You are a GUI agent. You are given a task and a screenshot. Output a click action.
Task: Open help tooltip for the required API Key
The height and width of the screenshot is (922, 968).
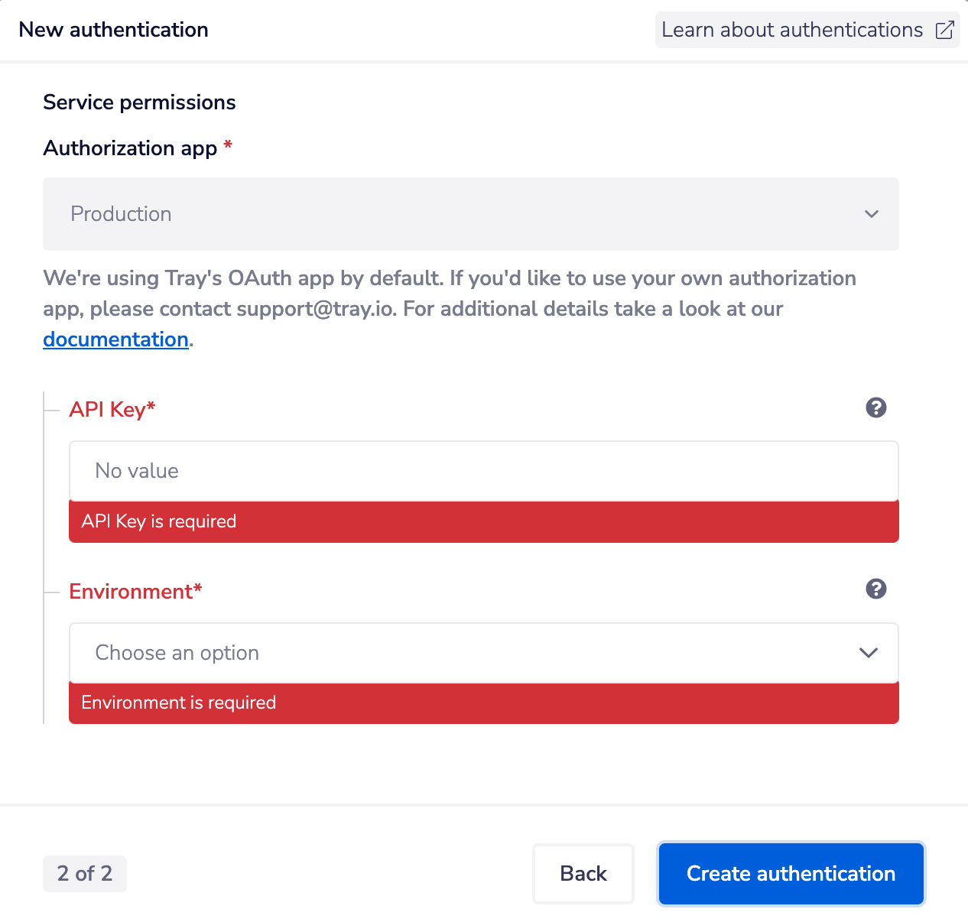pyautogui.click(x=876, y=408)
